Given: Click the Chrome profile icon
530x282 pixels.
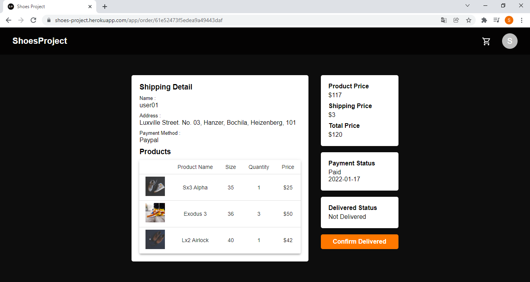Looking at the screenshot, I should [509, 20].
